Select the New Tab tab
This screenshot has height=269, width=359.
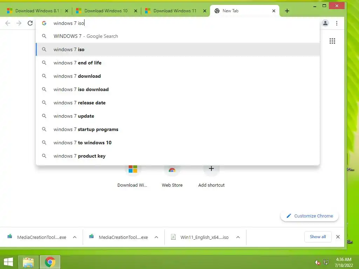[x=244, y=11]
